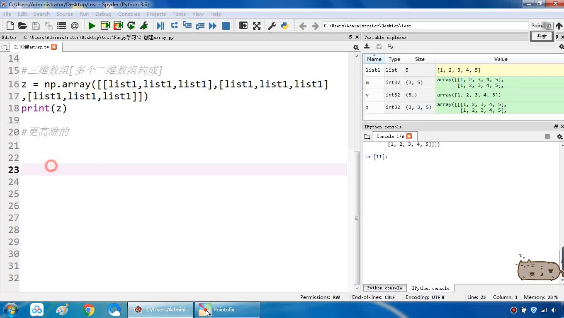
Task: Click the new file toolbar icon
Action: [10, 26]
